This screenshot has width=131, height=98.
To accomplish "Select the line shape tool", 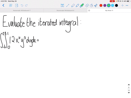I will pyautogui.click(x=68, y=5).
